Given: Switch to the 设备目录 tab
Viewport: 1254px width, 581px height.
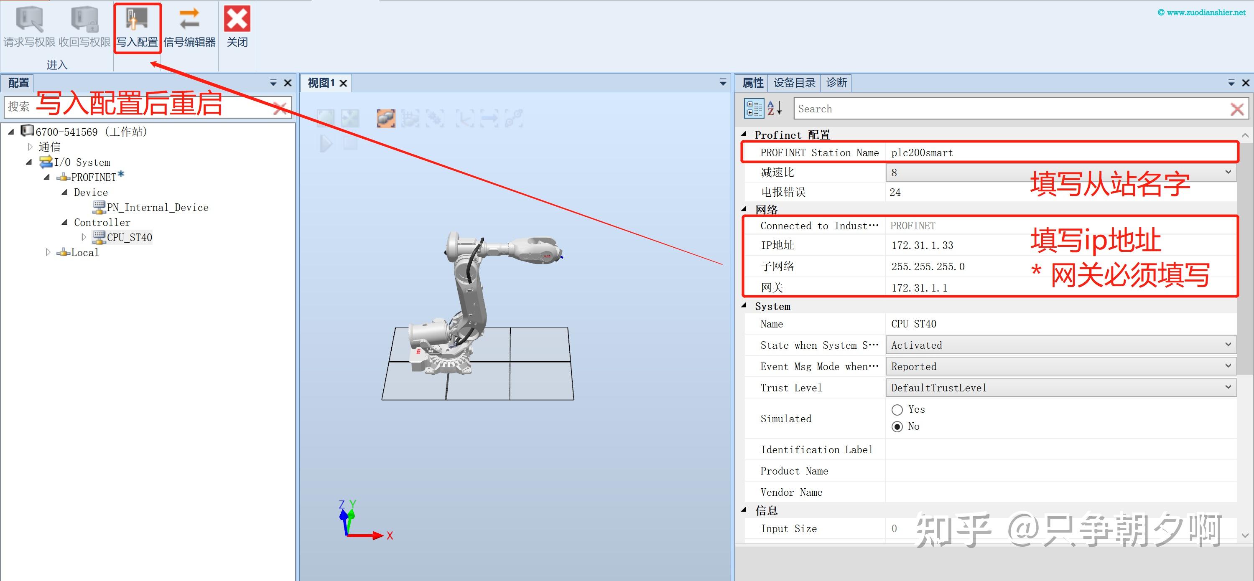Looking at the screenshot, I should coord(795,82).
